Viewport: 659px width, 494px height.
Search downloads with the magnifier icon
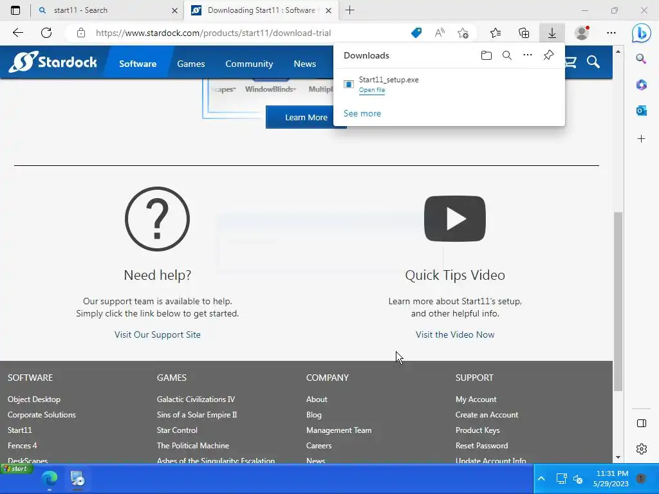tap(507, 55)
